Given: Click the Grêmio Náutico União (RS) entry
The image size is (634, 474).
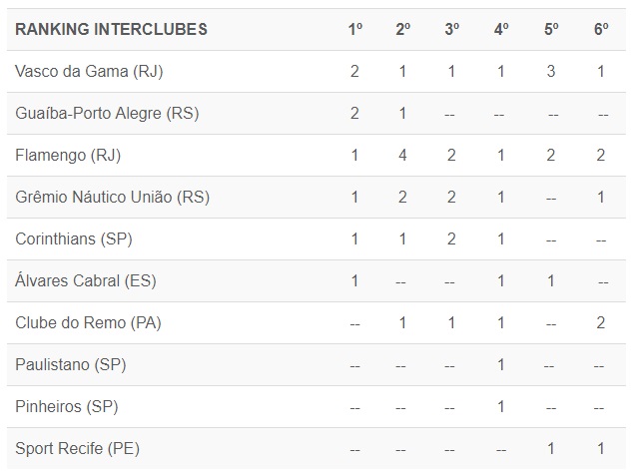Looking at the screenshot, I should 112,197.
